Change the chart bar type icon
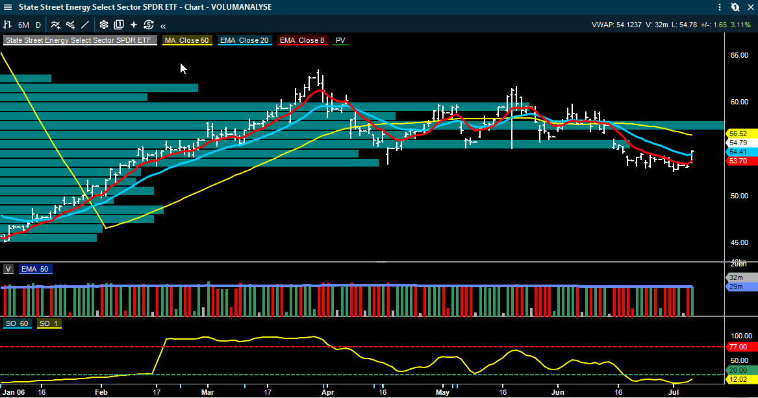The height and width of the screenshot is (398, 758). point(7,25)
